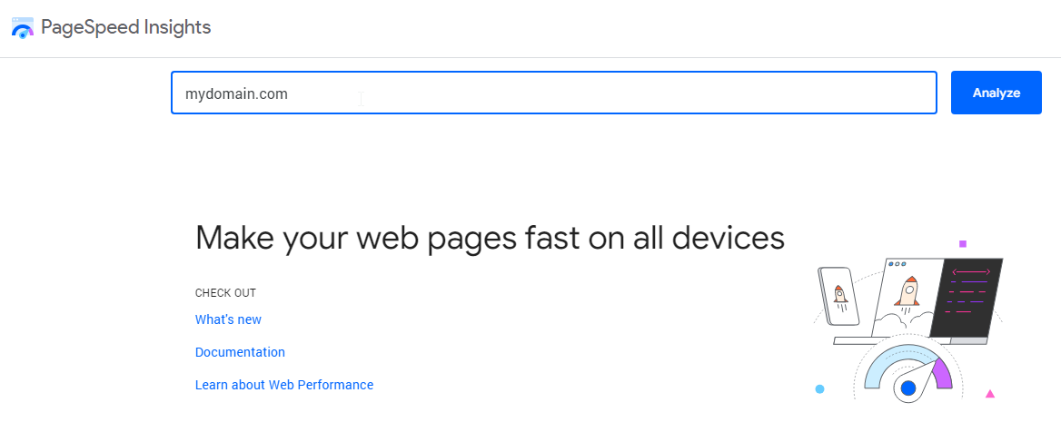Open the Documentation link
Image resolution: width=1061 pixels, height=432 pixels.
pyautogui.click(x=240, y=352)
